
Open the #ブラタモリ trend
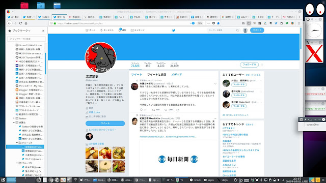click(229, 128)
